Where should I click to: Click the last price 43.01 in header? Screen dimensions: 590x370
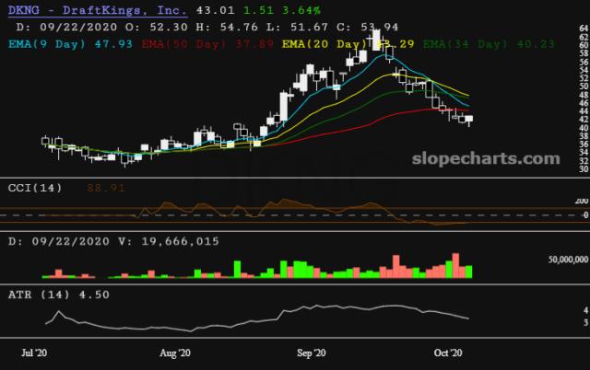coord(206,10)
